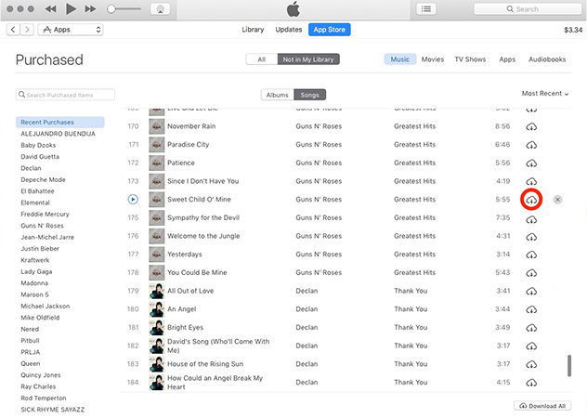Download Sweet Child O' Mine cloud icon
Screen dimensions: 587x418
click(x=531, y=200)
